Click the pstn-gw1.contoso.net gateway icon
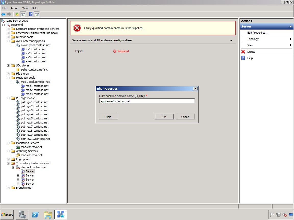 [x=18, y=102]
